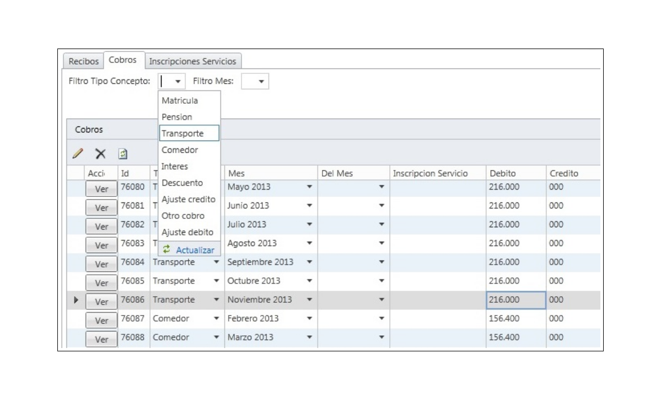The image size is (666, 417).
Task: Click the Filtro Tipo Concepto text field
Action: pyautogui.click(x=165, y=81)
